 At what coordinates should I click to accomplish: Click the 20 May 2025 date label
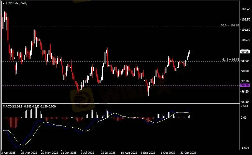(x=50, y=153)
